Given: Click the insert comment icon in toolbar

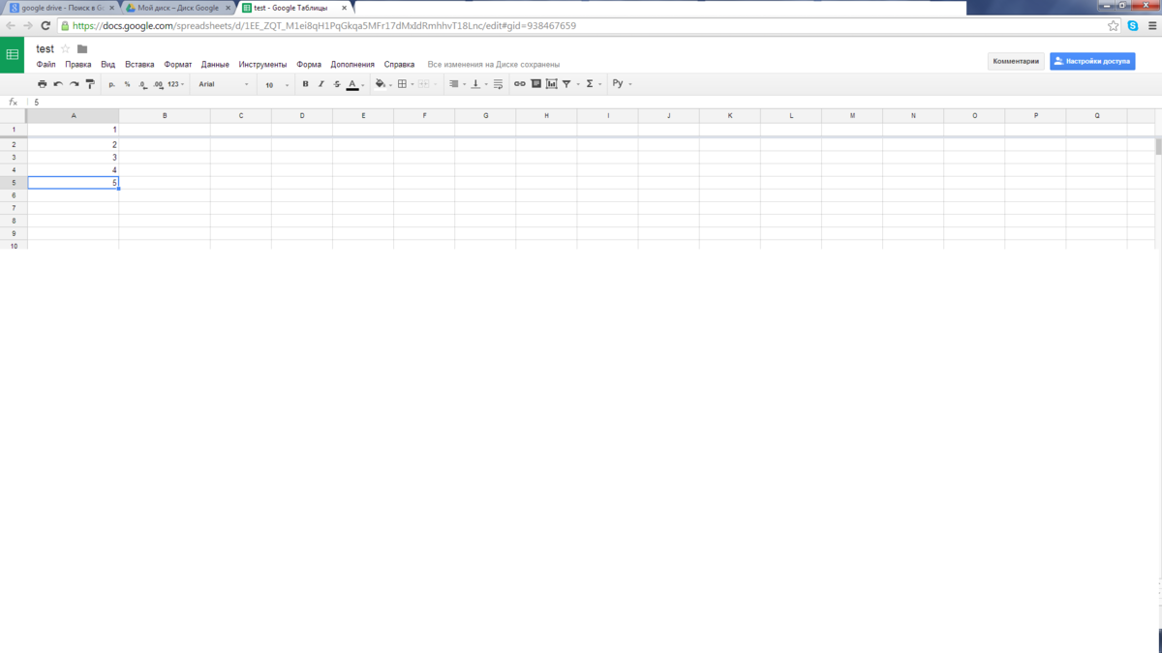Looking at the screenshot, I should pos(535,84).
